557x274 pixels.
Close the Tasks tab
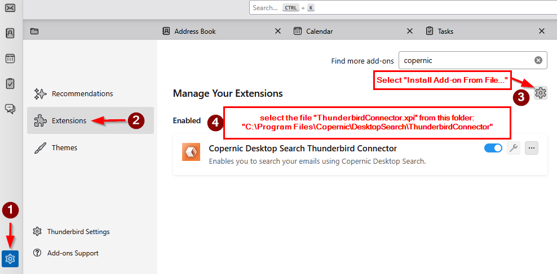(542, 31)
